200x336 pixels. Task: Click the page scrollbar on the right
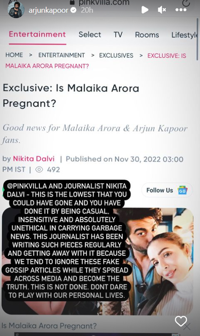click(197, 39)
